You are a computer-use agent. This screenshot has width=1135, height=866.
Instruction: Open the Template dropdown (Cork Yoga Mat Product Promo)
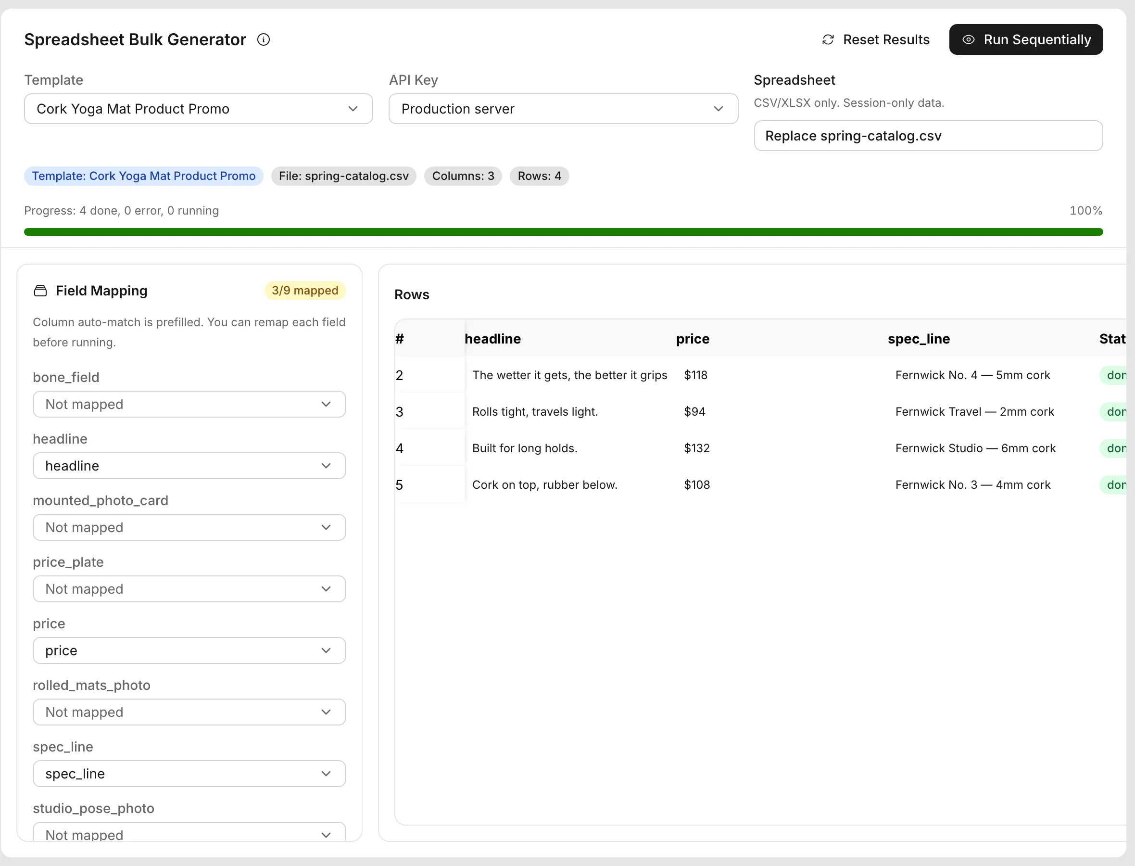(198, 109)
